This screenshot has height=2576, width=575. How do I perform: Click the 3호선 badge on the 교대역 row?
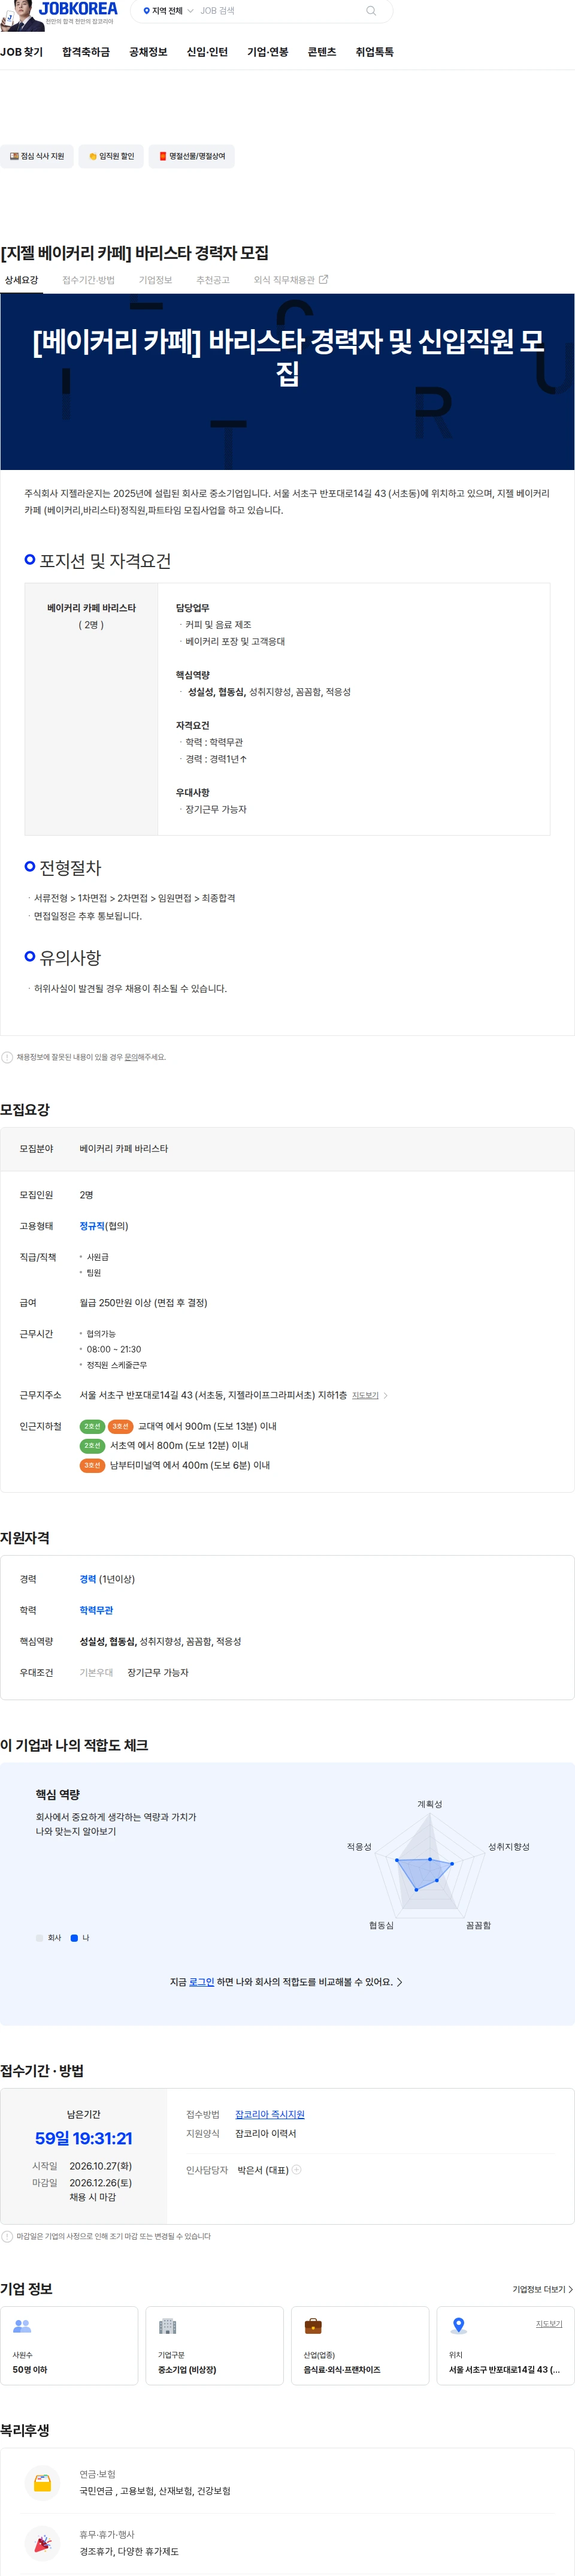[x=121, y=1426]
